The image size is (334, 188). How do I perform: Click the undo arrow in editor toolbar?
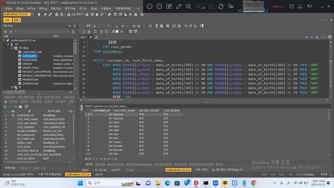(x=123, y=26)
